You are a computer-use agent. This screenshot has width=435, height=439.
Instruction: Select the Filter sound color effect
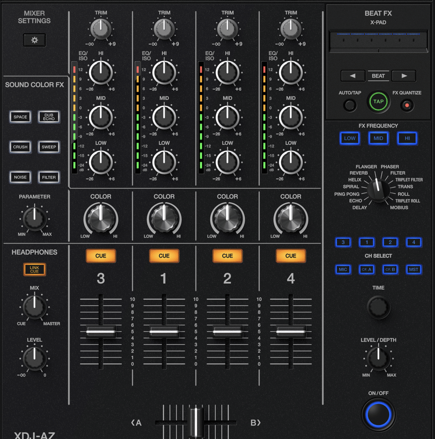[x=49, y=177]
